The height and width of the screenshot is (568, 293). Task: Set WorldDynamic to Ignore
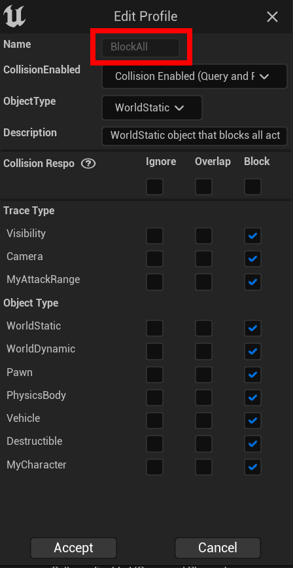[x=154, y=351]
